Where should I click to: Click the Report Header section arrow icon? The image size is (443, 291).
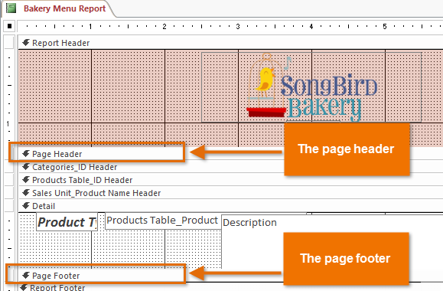point(26,43)
